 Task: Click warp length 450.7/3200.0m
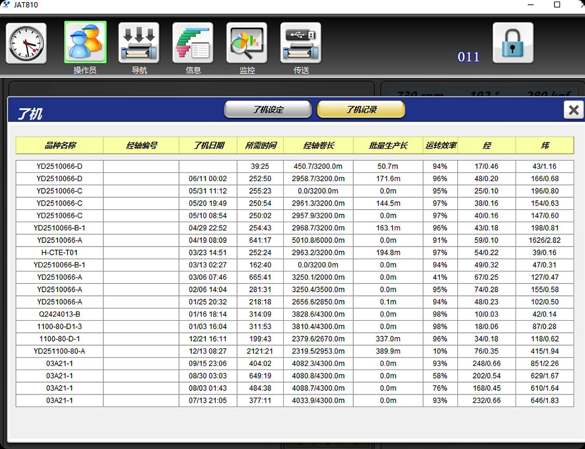[318, 166]
